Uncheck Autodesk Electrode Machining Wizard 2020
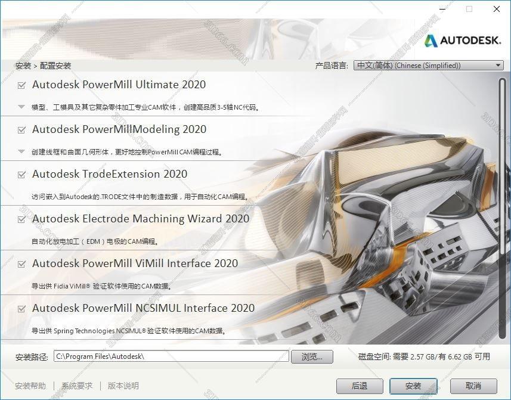 (x=21, y=219)
